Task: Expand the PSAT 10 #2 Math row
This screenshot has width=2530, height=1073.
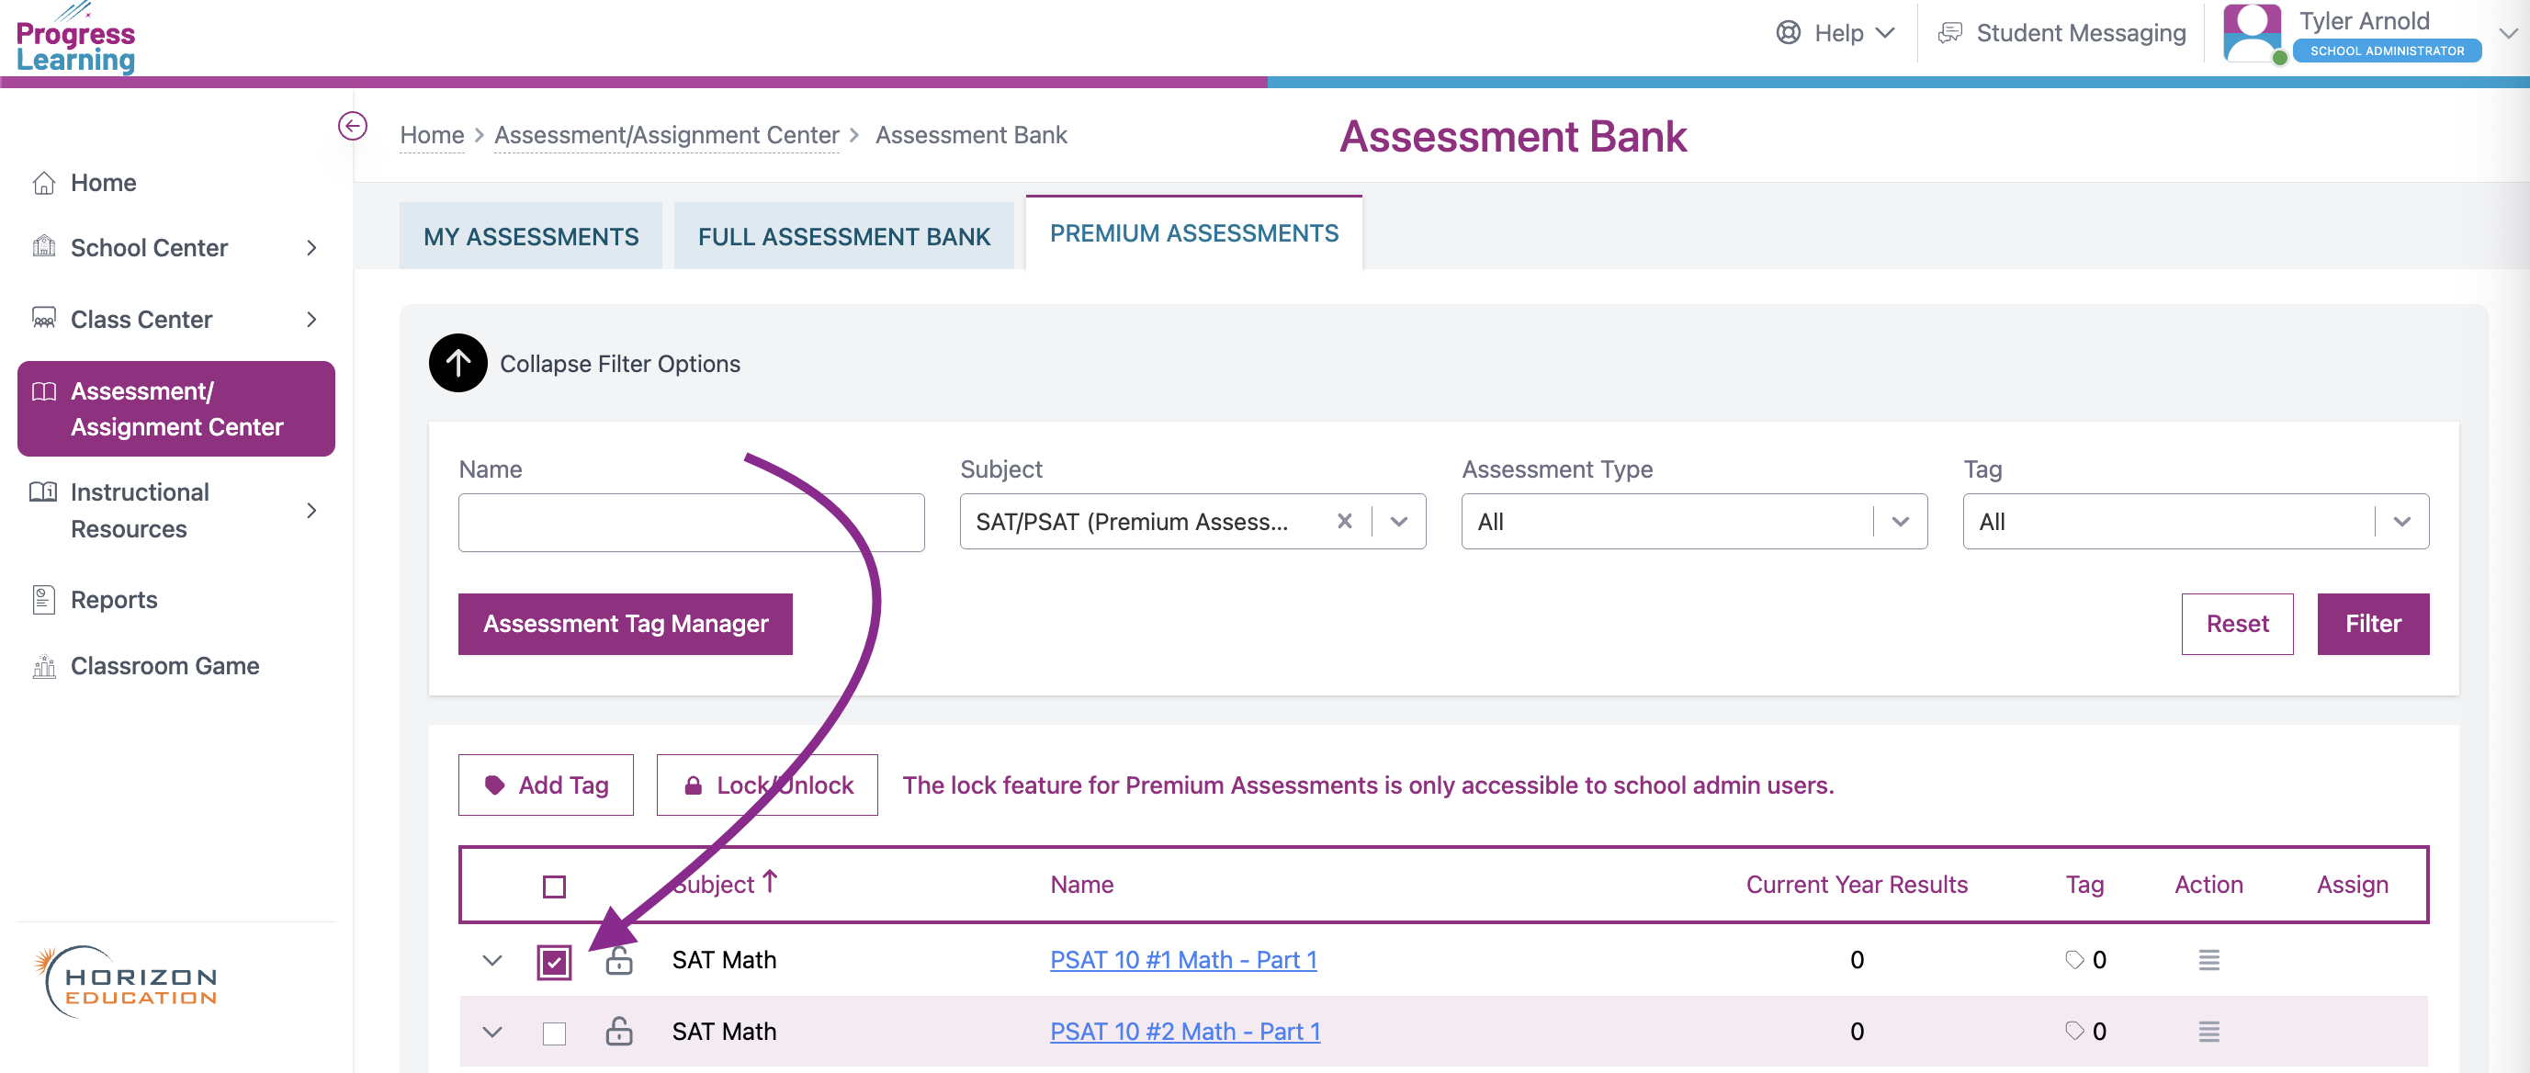Action: (x=492, y=1032)
